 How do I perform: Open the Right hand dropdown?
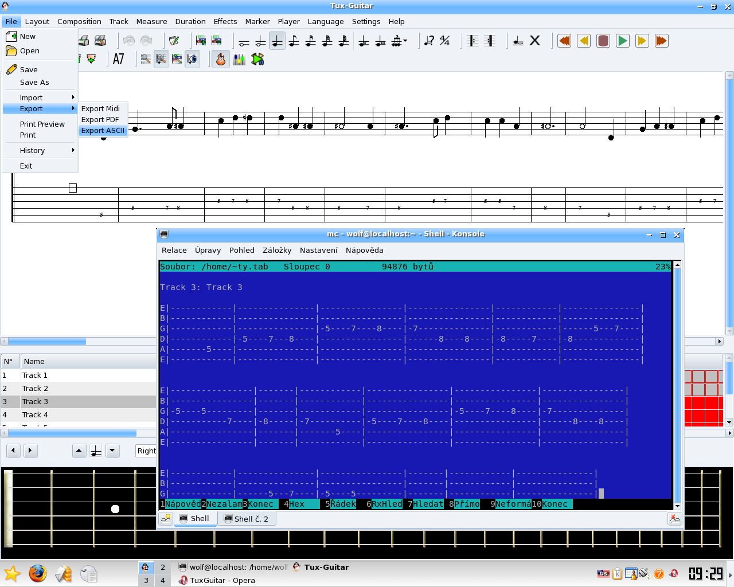point(146,451)
